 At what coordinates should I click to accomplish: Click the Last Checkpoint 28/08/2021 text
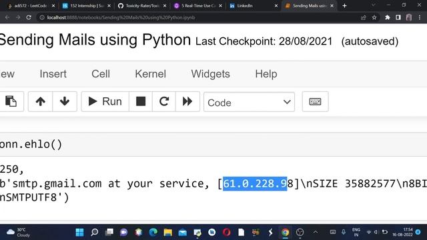(264, 41)
